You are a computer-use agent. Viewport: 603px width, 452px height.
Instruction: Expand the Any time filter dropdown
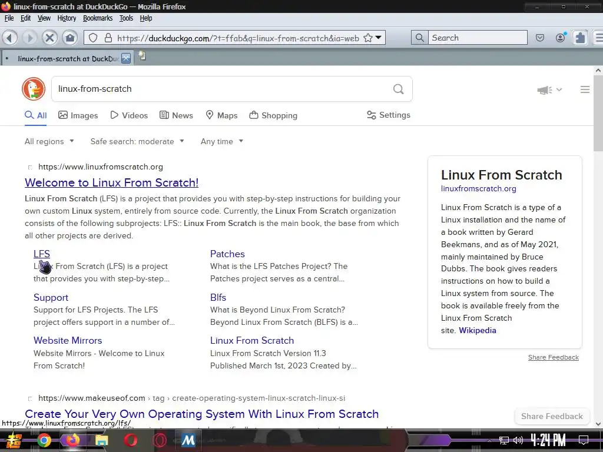click(x=222, y=141)
